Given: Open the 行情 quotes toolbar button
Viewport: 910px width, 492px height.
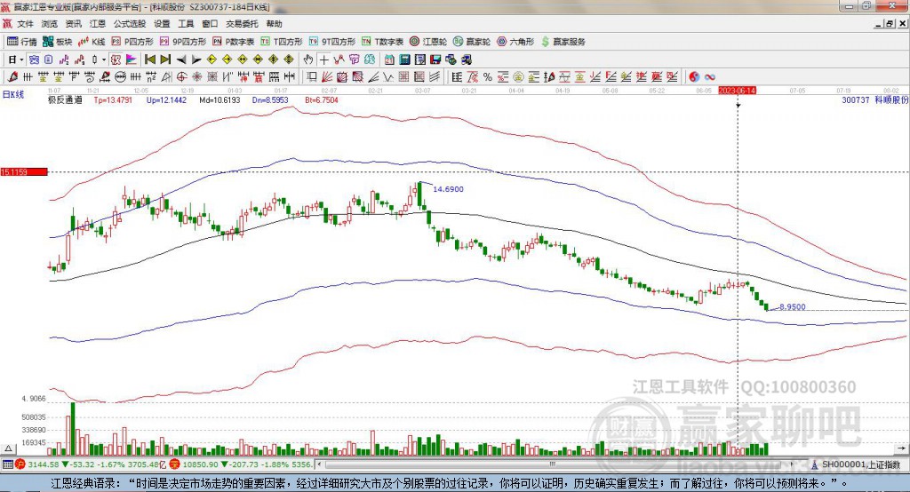Looking at the screenshot, I should pos(21,42).
